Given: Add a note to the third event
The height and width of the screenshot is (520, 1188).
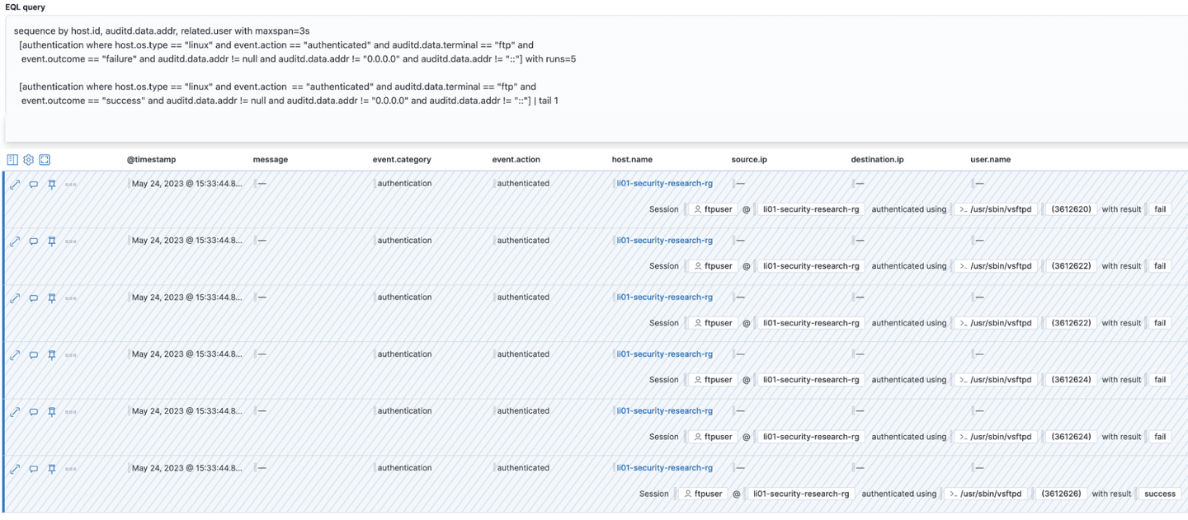Looking at the screenshot, I should click(34, 298).
